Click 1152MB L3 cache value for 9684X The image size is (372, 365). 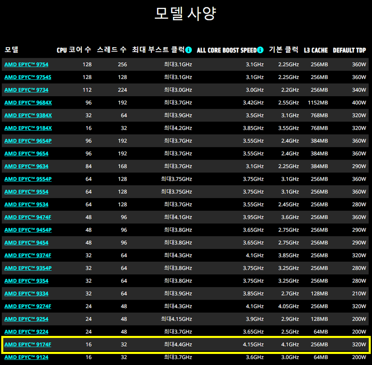point(318,102)
